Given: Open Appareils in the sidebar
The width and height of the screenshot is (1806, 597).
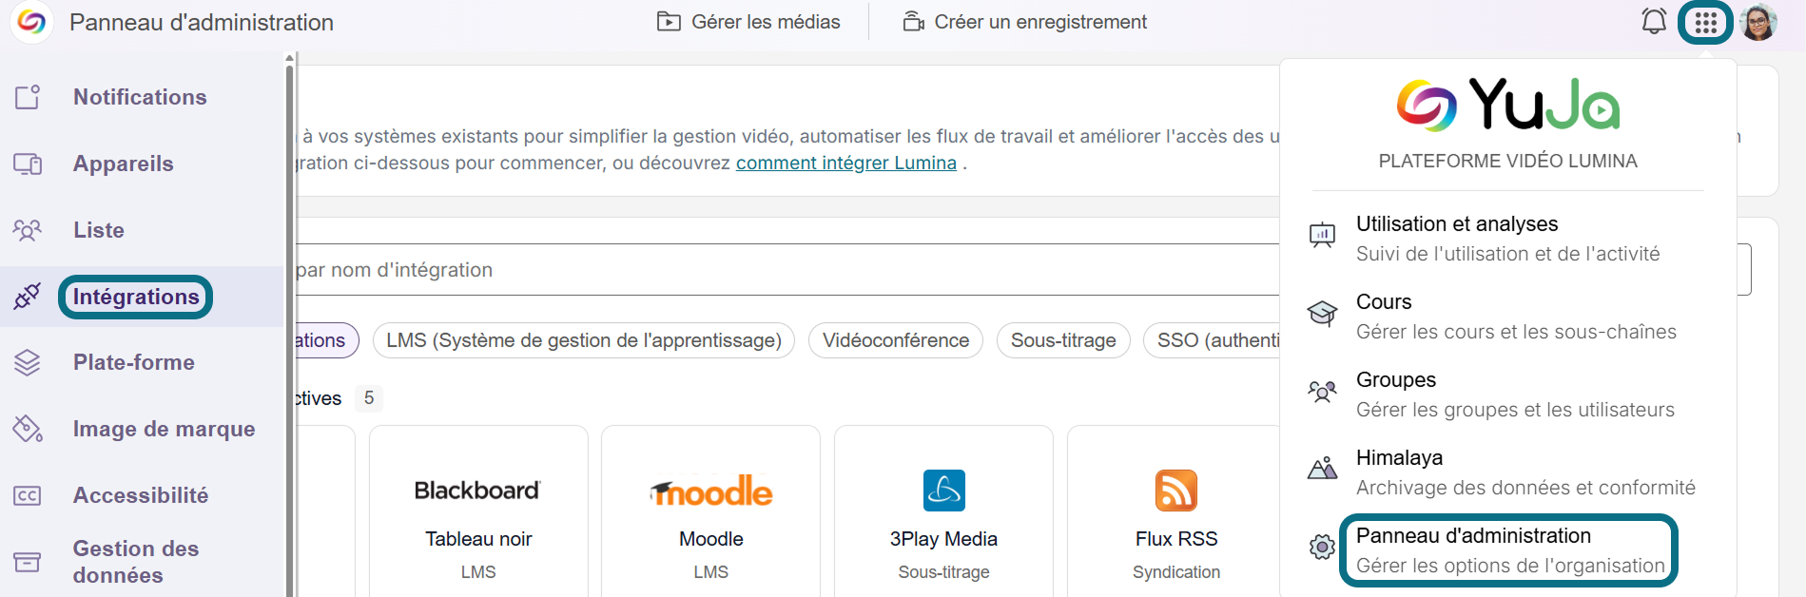Looking at the screenshot, I should [124, 164].
